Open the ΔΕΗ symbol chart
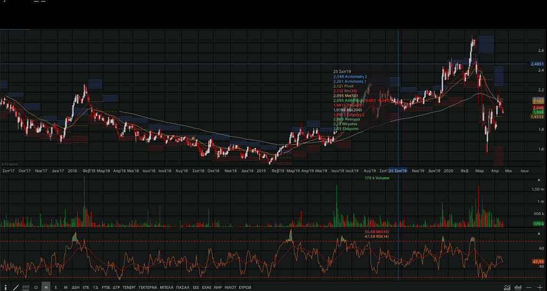Screen dimensions: 547x291 point(76,287)
